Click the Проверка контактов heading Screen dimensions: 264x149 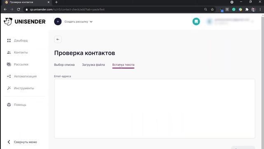coord(85,53)
